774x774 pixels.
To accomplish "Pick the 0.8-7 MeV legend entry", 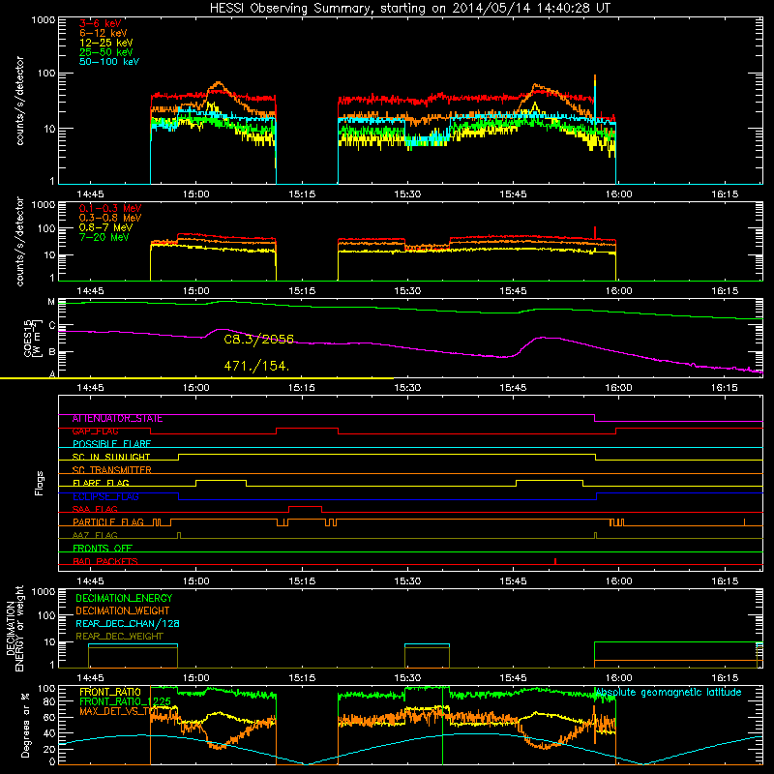I will (105, 227).
